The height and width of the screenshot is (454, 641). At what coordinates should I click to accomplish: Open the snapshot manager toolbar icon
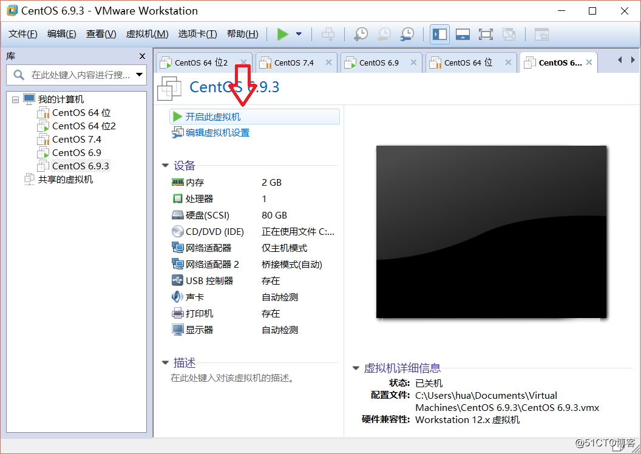[407, 34]
